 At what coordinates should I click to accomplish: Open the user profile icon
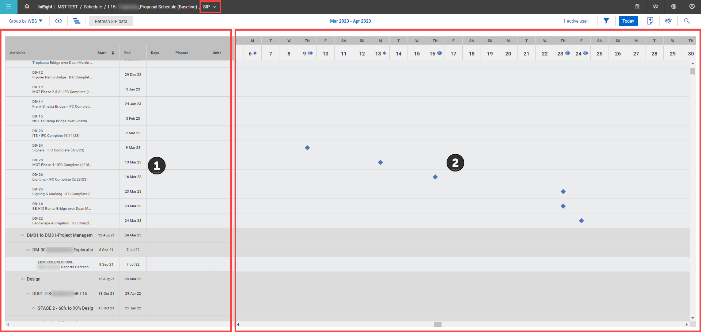point(692,7)
